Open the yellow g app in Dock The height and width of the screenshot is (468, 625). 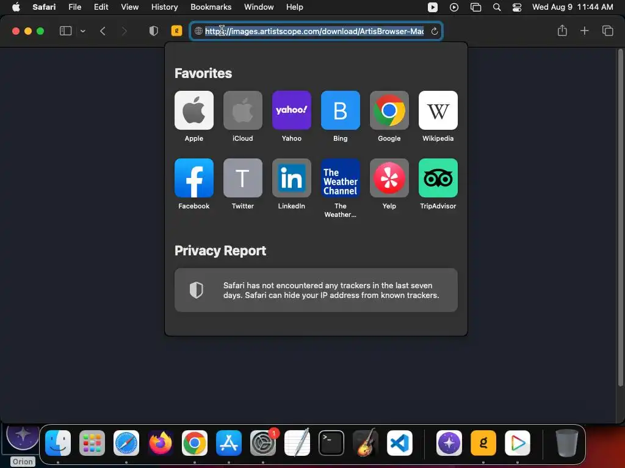483,442
